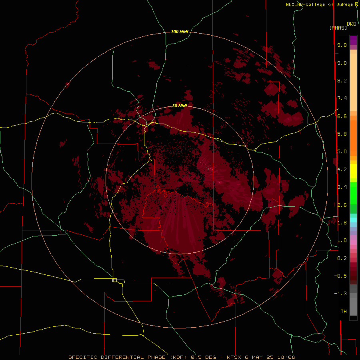The image size is (360, 360).
Task: Click the 1.8 scale value
Action: pos(342,223)
